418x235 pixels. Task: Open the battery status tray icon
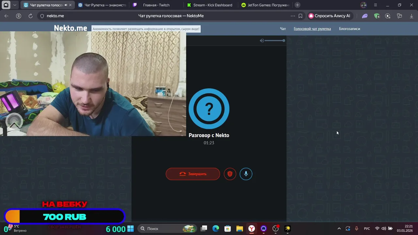click(390, 228)
